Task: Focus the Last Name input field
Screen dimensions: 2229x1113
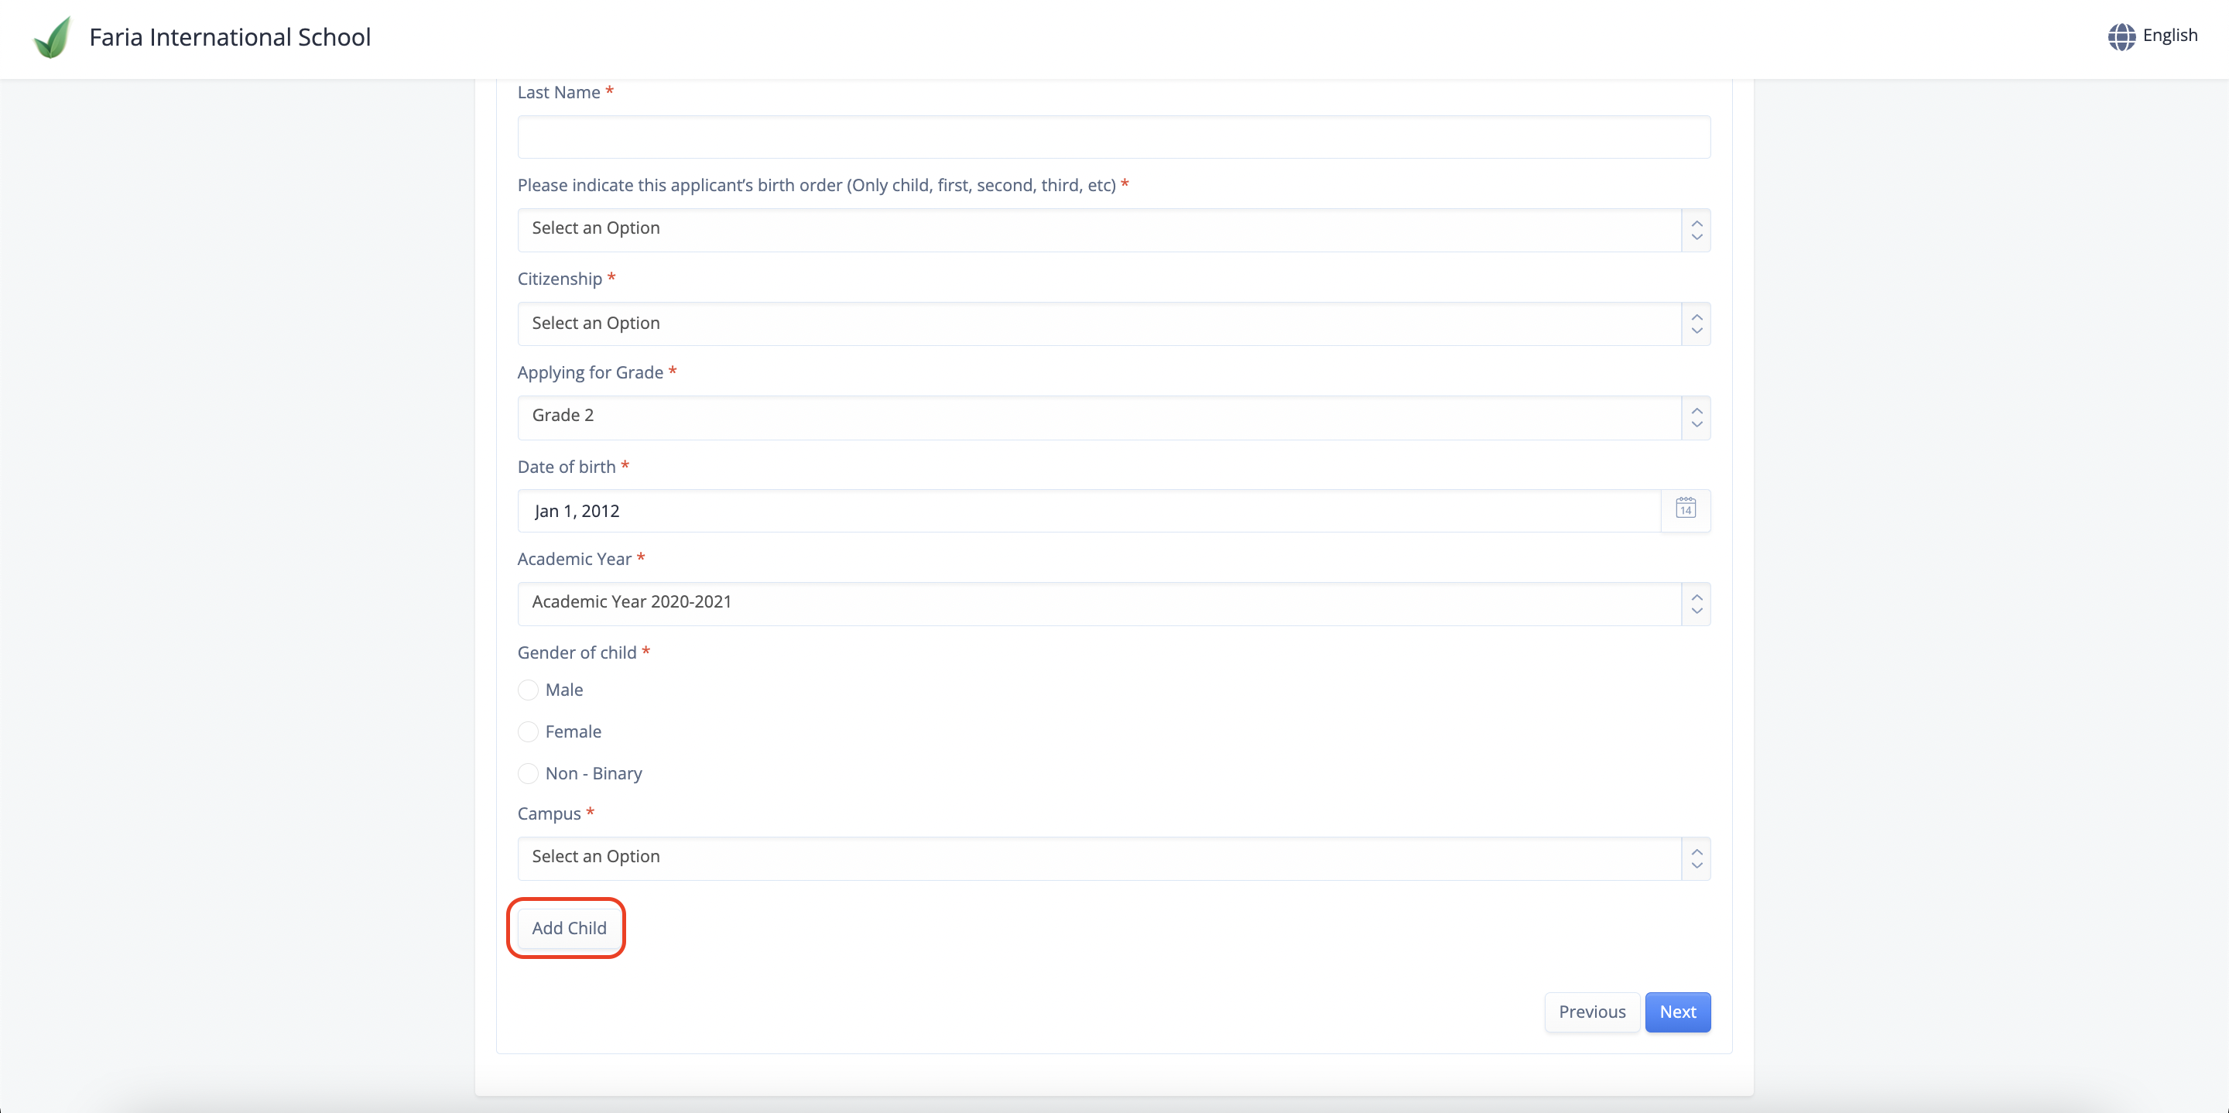Action: 1114,137
